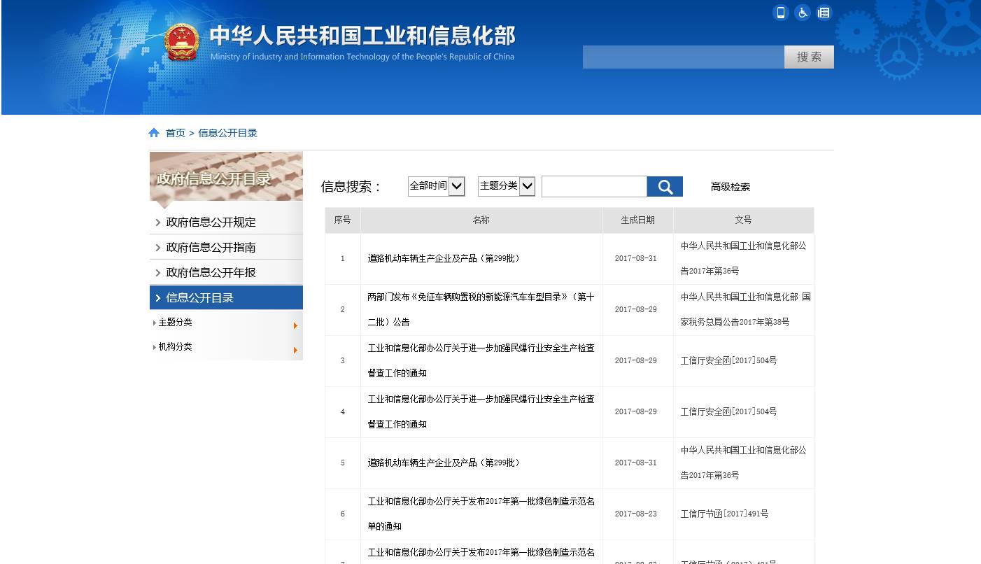Image resolution: width=981 pixels, height=564 pixels.
Task: Click date 2017-08-31 in row 1
Action: coord(636,258)
